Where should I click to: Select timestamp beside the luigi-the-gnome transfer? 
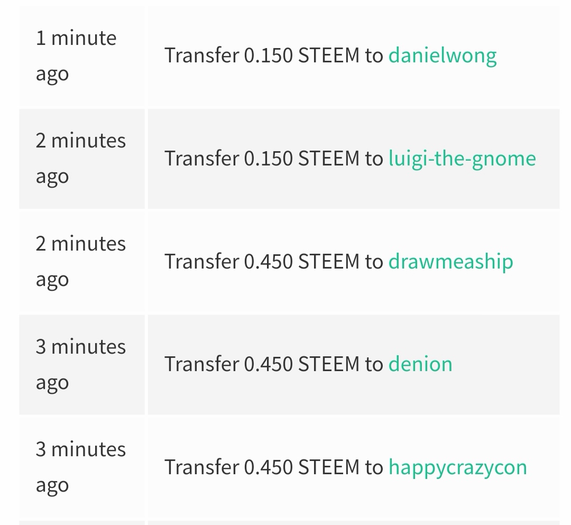click(x=80, y=159)
